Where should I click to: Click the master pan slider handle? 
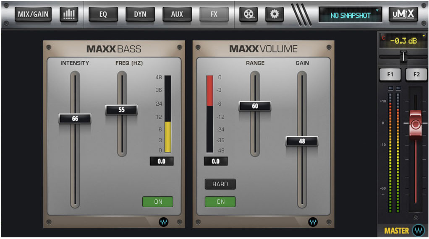pos(403,56)
